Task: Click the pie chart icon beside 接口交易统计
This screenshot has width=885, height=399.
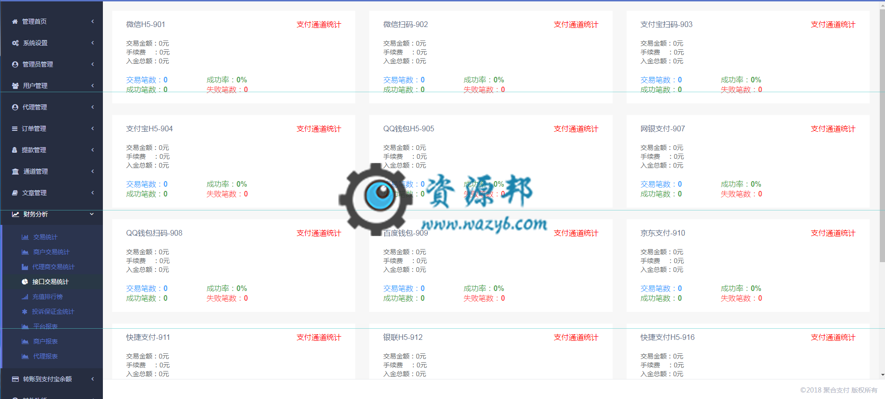Action: 25,282
